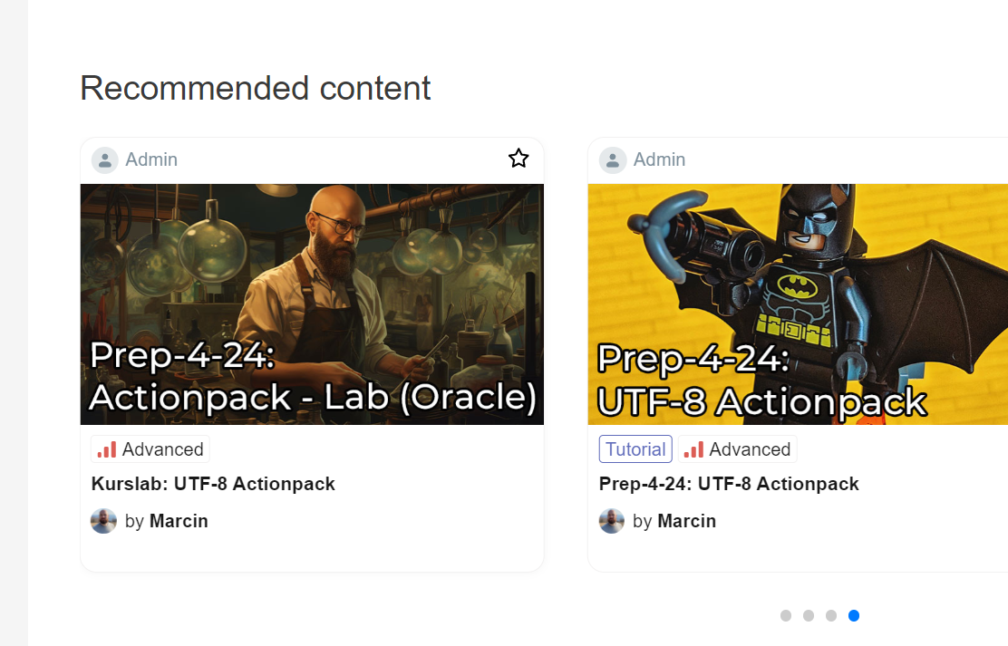Click the third carousel position indicator

tap(830, 615)
